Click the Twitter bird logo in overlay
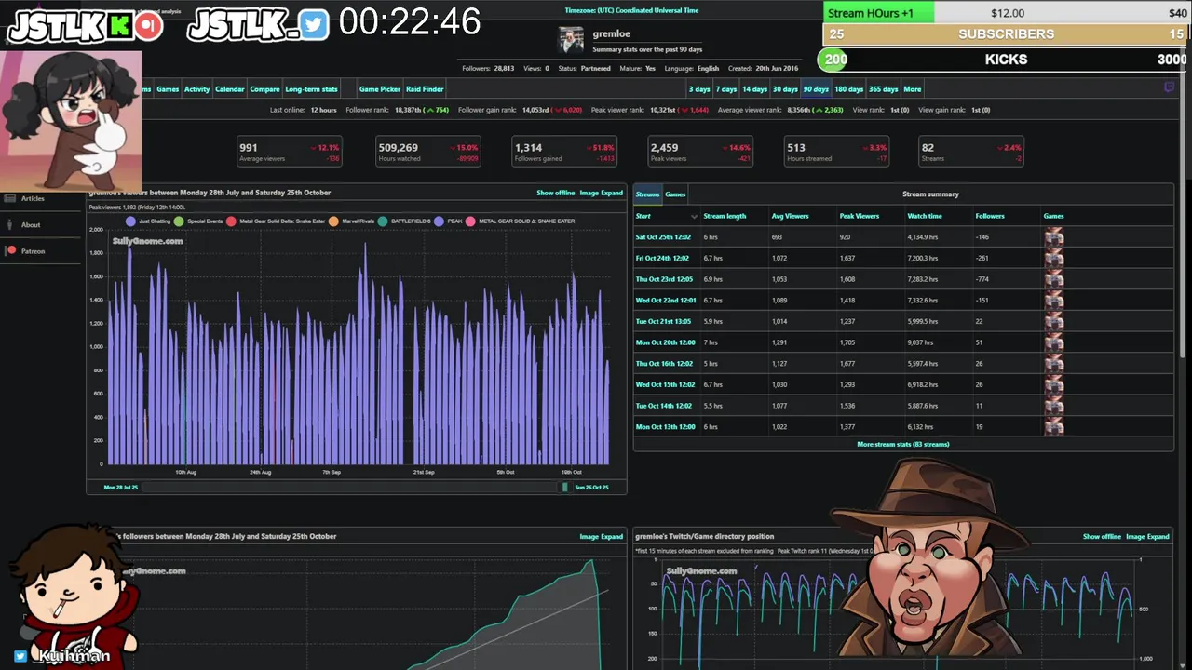This screenshot has width=1192, height=670. 315,25
